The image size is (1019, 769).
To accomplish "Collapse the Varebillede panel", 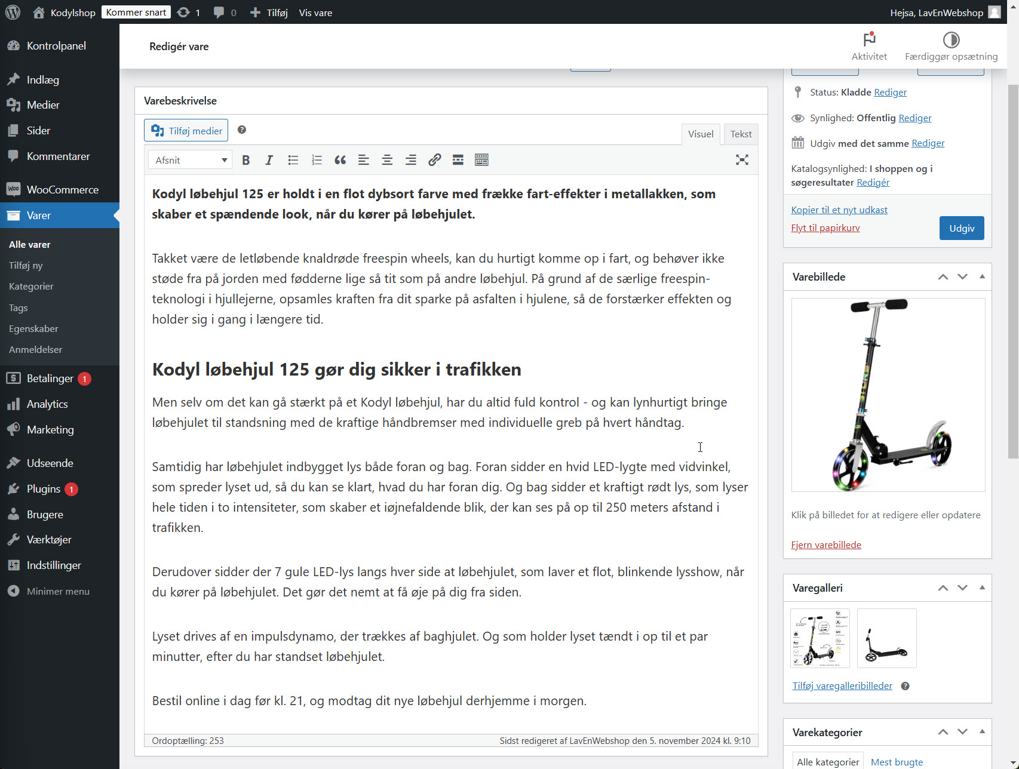I will click(982, 276).
